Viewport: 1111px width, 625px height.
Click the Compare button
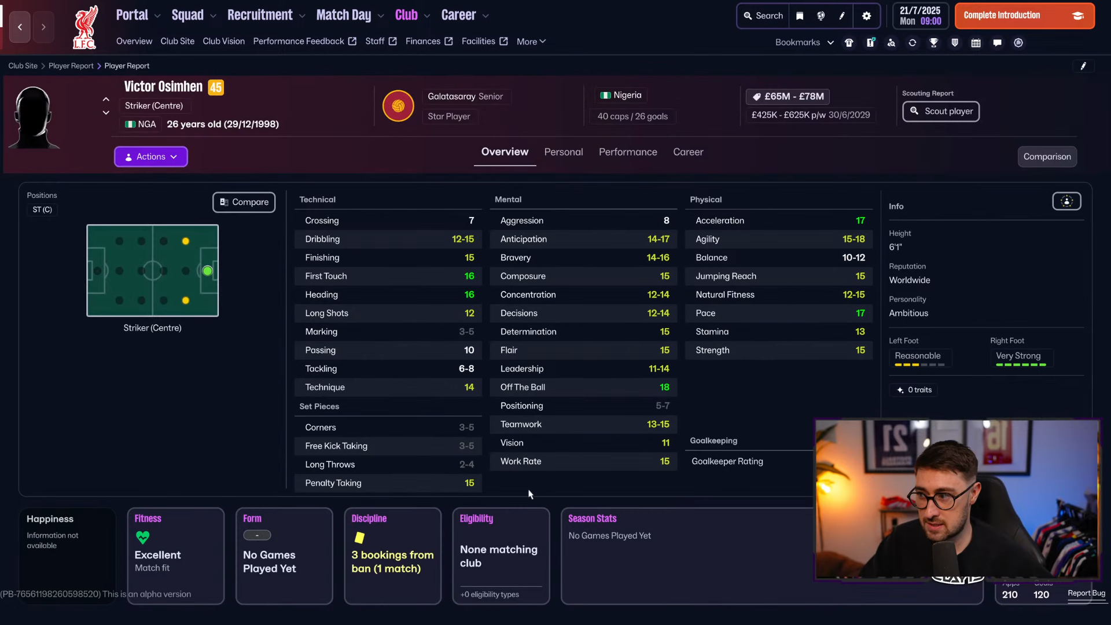pos(244,203)
